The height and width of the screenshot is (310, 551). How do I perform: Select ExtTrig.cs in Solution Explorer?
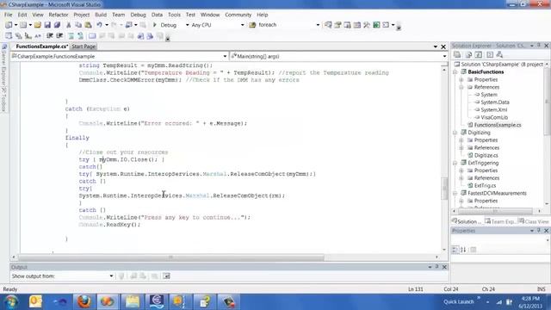click(x=485, y=185)
